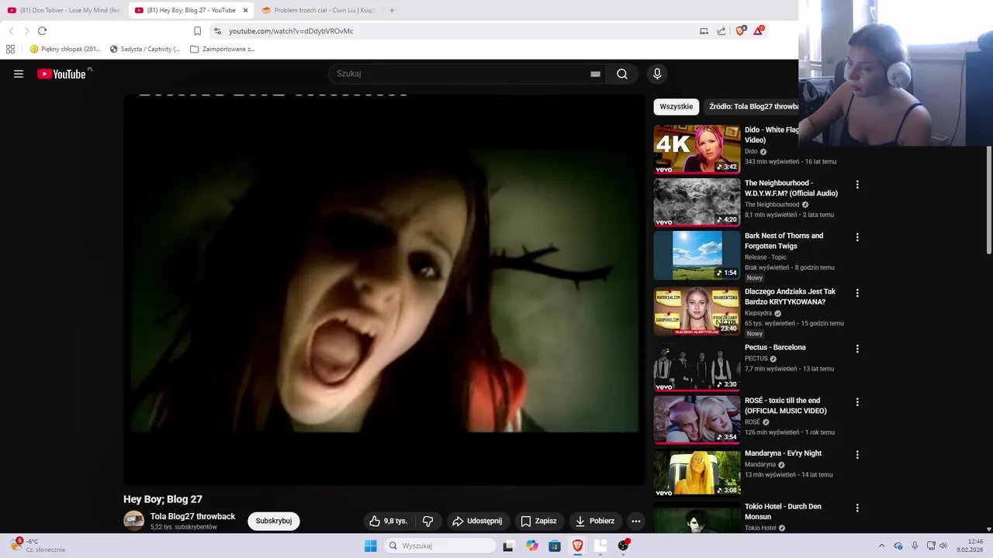Viewport: 993px width, 558px height.
Task: Switch to Don Toliver - Lose My Mind tab
Action: 64,10
